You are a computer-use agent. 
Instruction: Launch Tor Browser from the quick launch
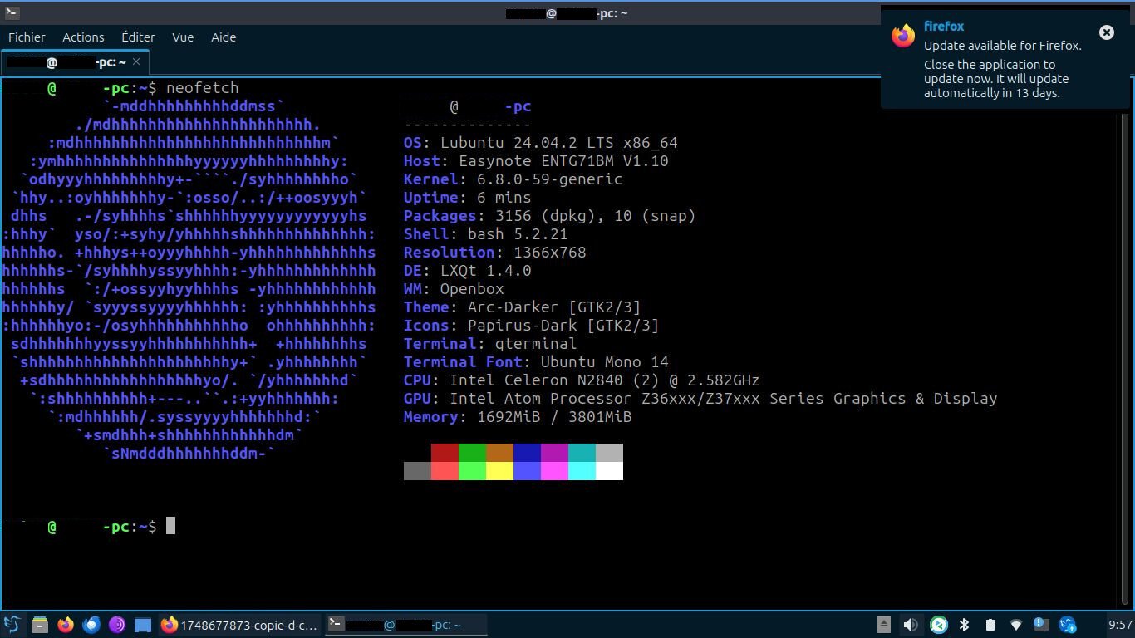[117, 625]
